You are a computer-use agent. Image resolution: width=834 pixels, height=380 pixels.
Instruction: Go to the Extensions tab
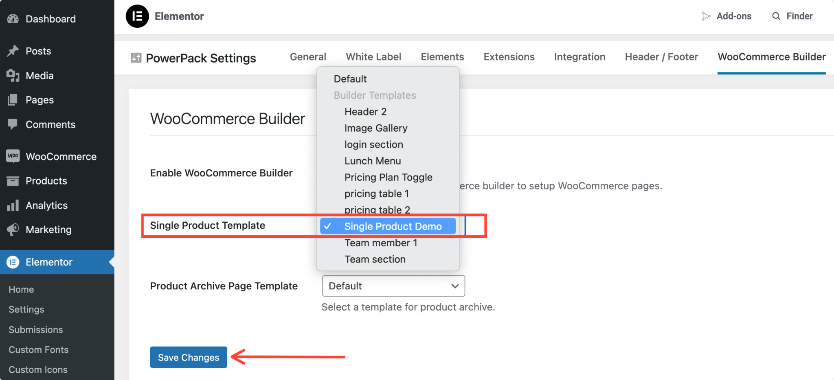click(509, 57)
